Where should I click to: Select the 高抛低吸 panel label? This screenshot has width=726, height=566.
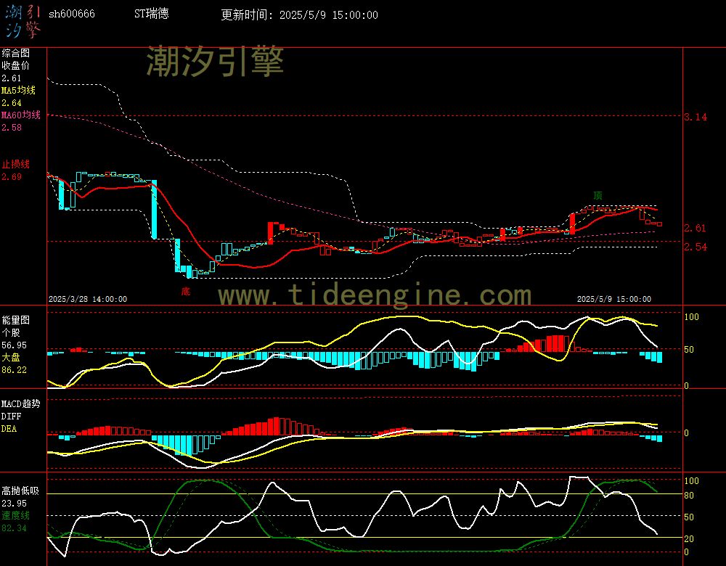point(20,491)
